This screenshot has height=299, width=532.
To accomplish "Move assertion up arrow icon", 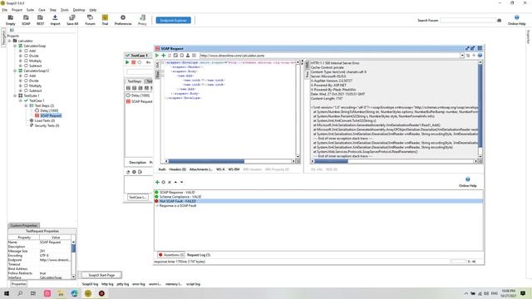I will tap(175, 182).
